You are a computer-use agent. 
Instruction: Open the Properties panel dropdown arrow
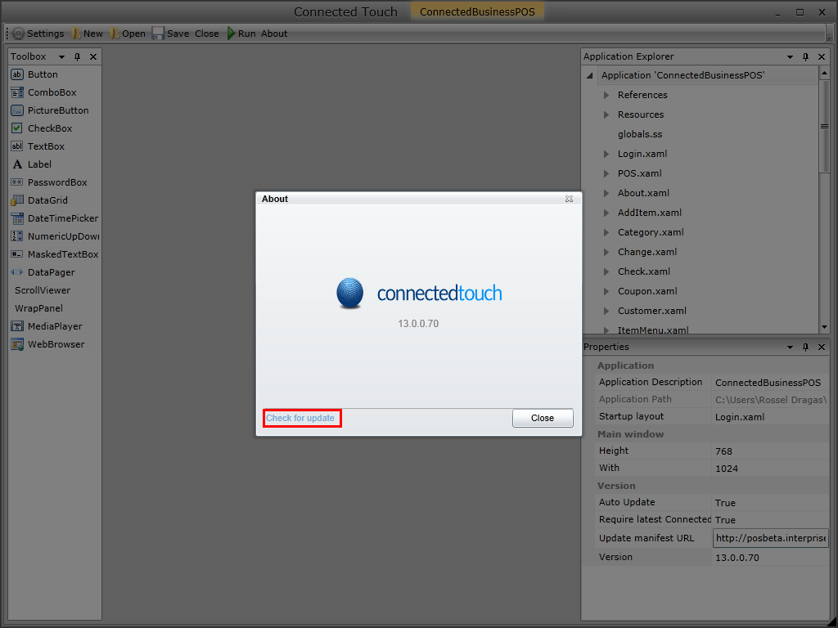tap(790, 348)
